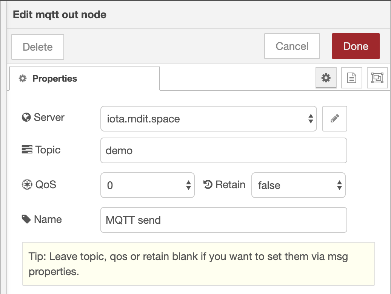Click the Retain label text

click(x=230, y=185)
